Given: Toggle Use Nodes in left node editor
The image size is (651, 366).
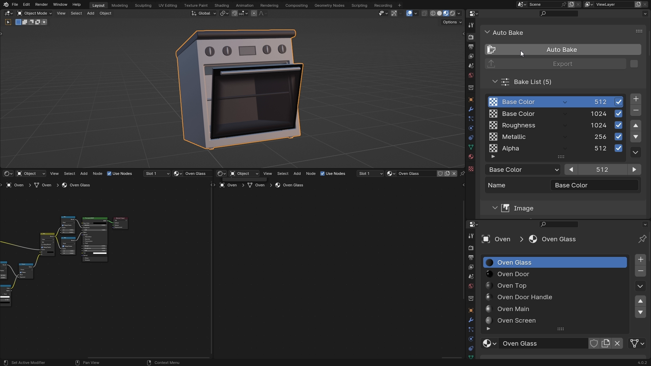Looking at the screenshot, I should coord(109,174).
